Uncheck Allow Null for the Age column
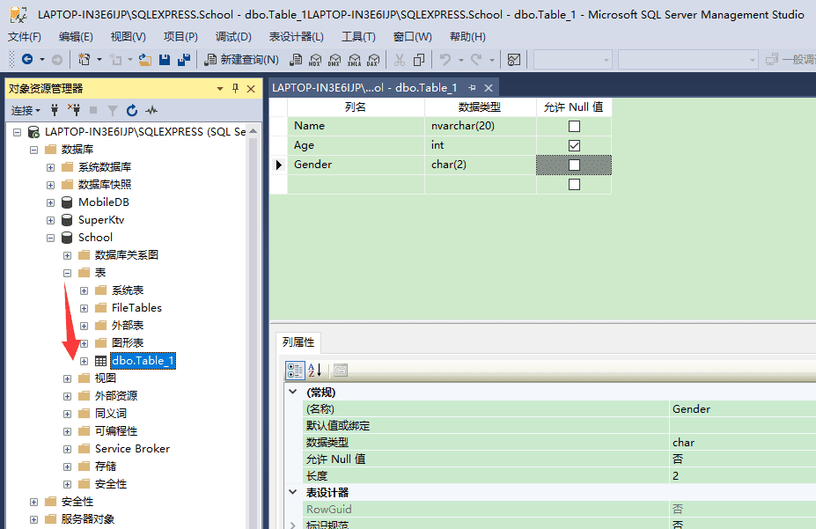 [x=574, y=144]
